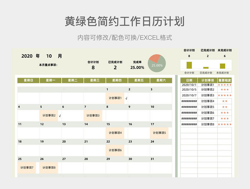Click the year value 2020
Image resolution: width=250 pixels, height=189 pixels.
27,56
